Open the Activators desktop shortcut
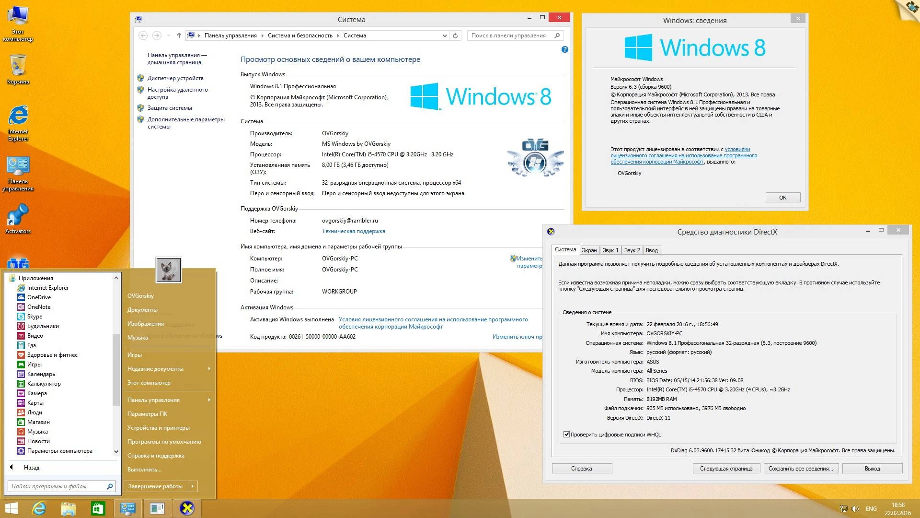Image resolution: width=920 pixels, height=518 pixels. 18,219
